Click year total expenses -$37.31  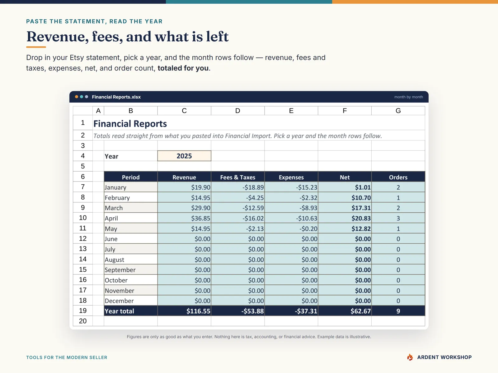pos(291,311)
